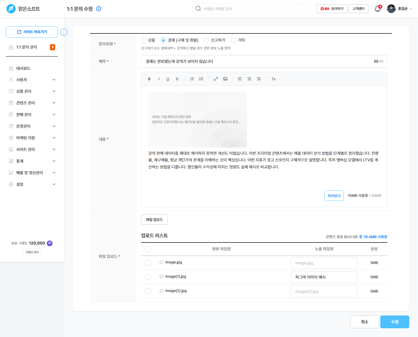The height and width of the screenshot is (337, 418).
Task: Edit the 피그마 이미지 예시 display name field
Action: pos(324,277)
